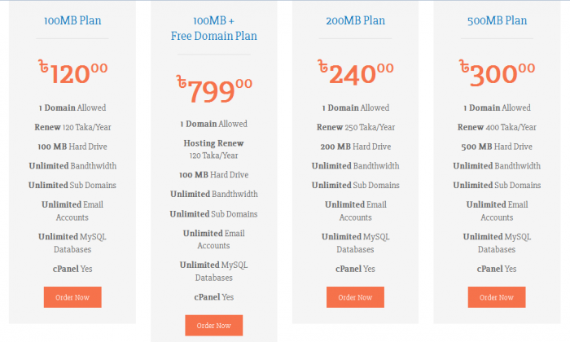Click the "Hosting Renew 120 Taka/Year" text
The image size is (570, 342).
[213, 149]
